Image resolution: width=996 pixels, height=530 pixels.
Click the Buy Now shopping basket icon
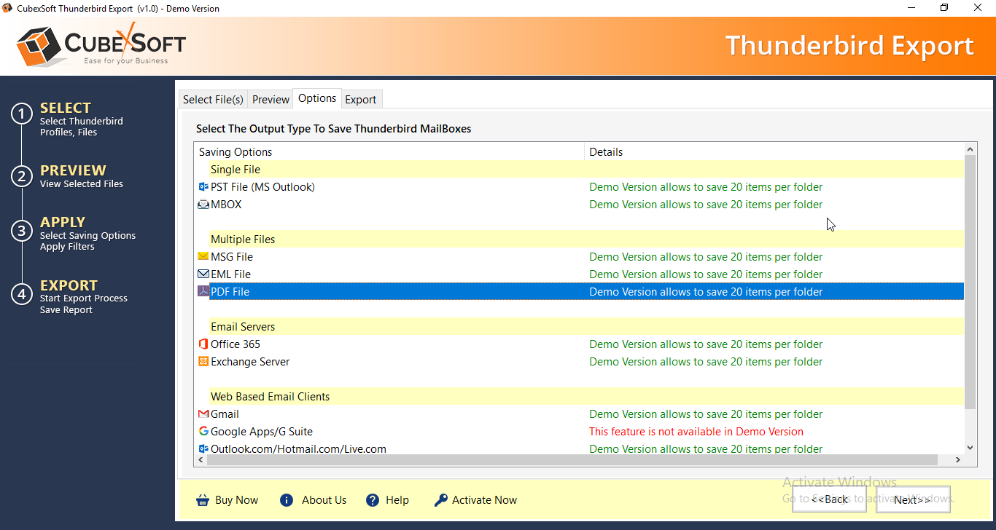tap(203, 500)
